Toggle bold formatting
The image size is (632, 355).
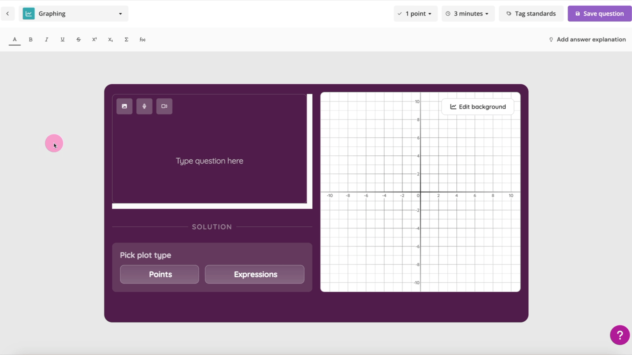tap(30, 40)
